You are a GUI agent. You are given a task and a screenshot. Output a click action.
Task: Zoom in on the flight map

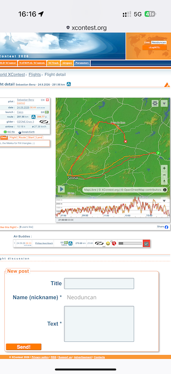click(x=164, y=168)
